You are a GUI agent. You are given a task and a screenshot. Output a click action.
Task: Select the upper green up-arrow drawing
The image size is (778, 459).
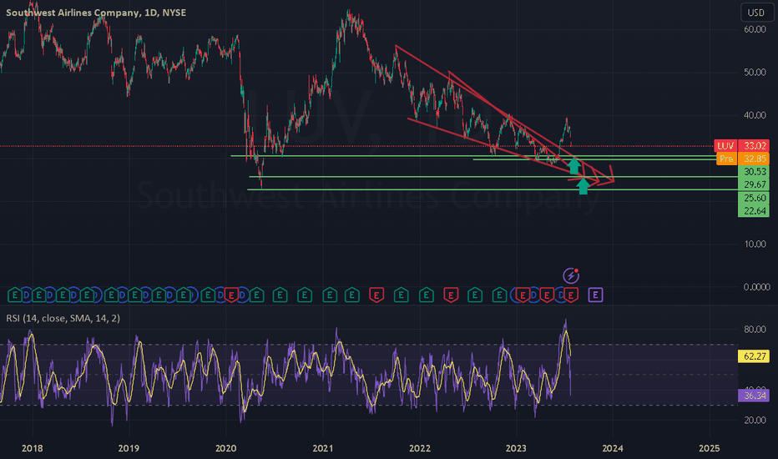[x=574, y=165]
